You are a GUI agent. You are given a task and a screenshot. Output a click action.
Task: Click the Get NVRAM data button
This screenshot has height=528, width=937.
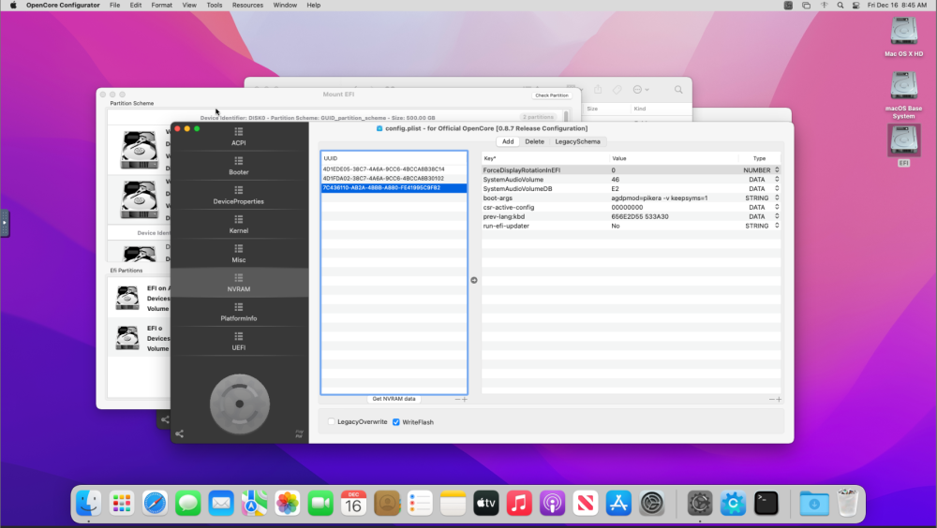pos(394,399)
